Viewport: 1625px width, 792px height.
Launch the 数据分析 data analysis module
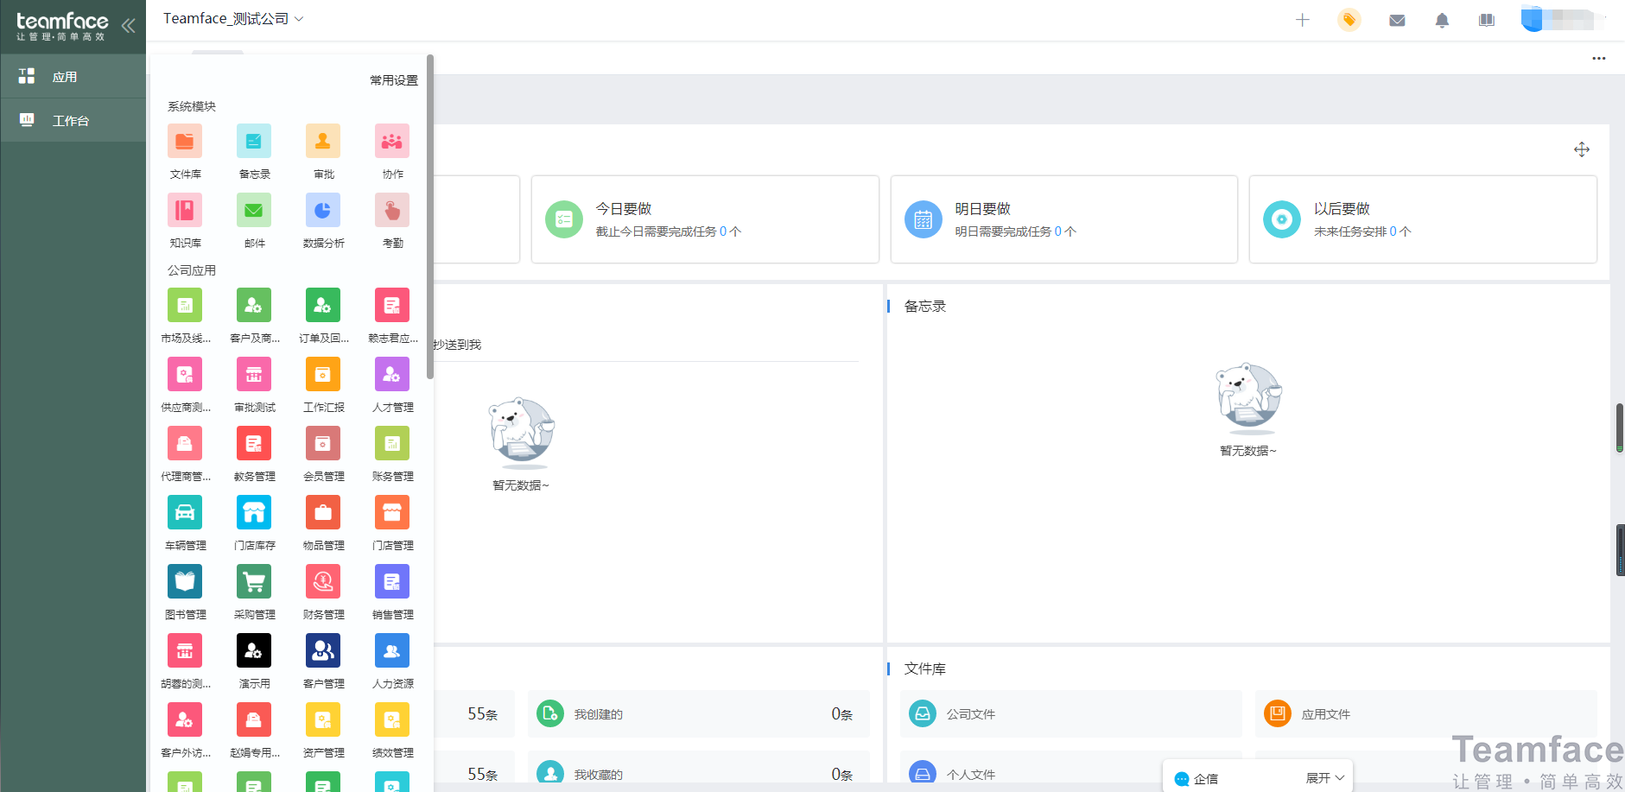pos(323,211)
